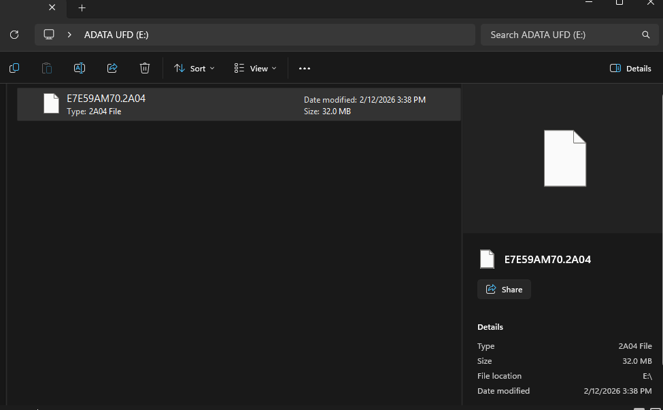Open a new File Explorer tab
The height and width of the screenshot is (410, 663).
click(x=82, y=9)
